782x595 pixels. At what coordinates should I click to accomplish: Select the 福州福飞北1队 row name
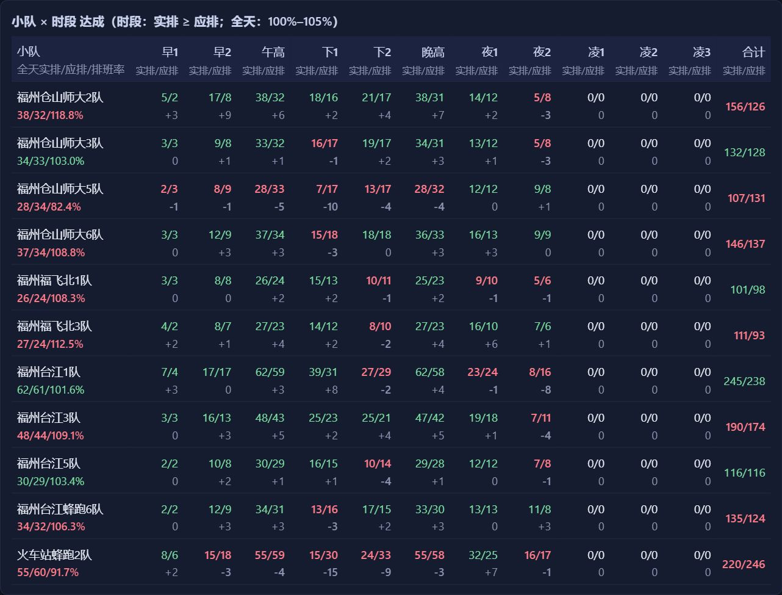[54, 280]
